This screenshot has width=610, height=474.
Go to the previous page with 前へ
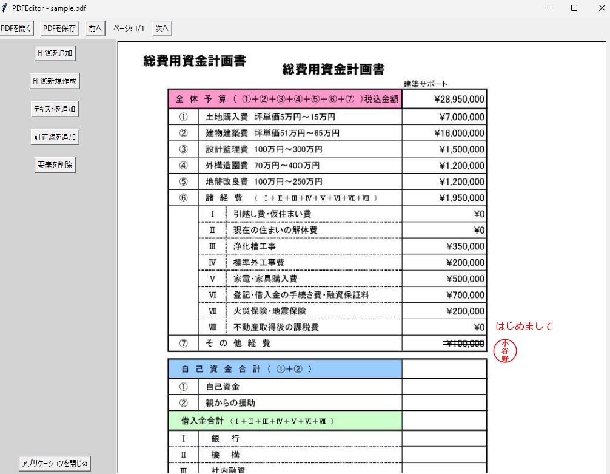click(95, 28)
